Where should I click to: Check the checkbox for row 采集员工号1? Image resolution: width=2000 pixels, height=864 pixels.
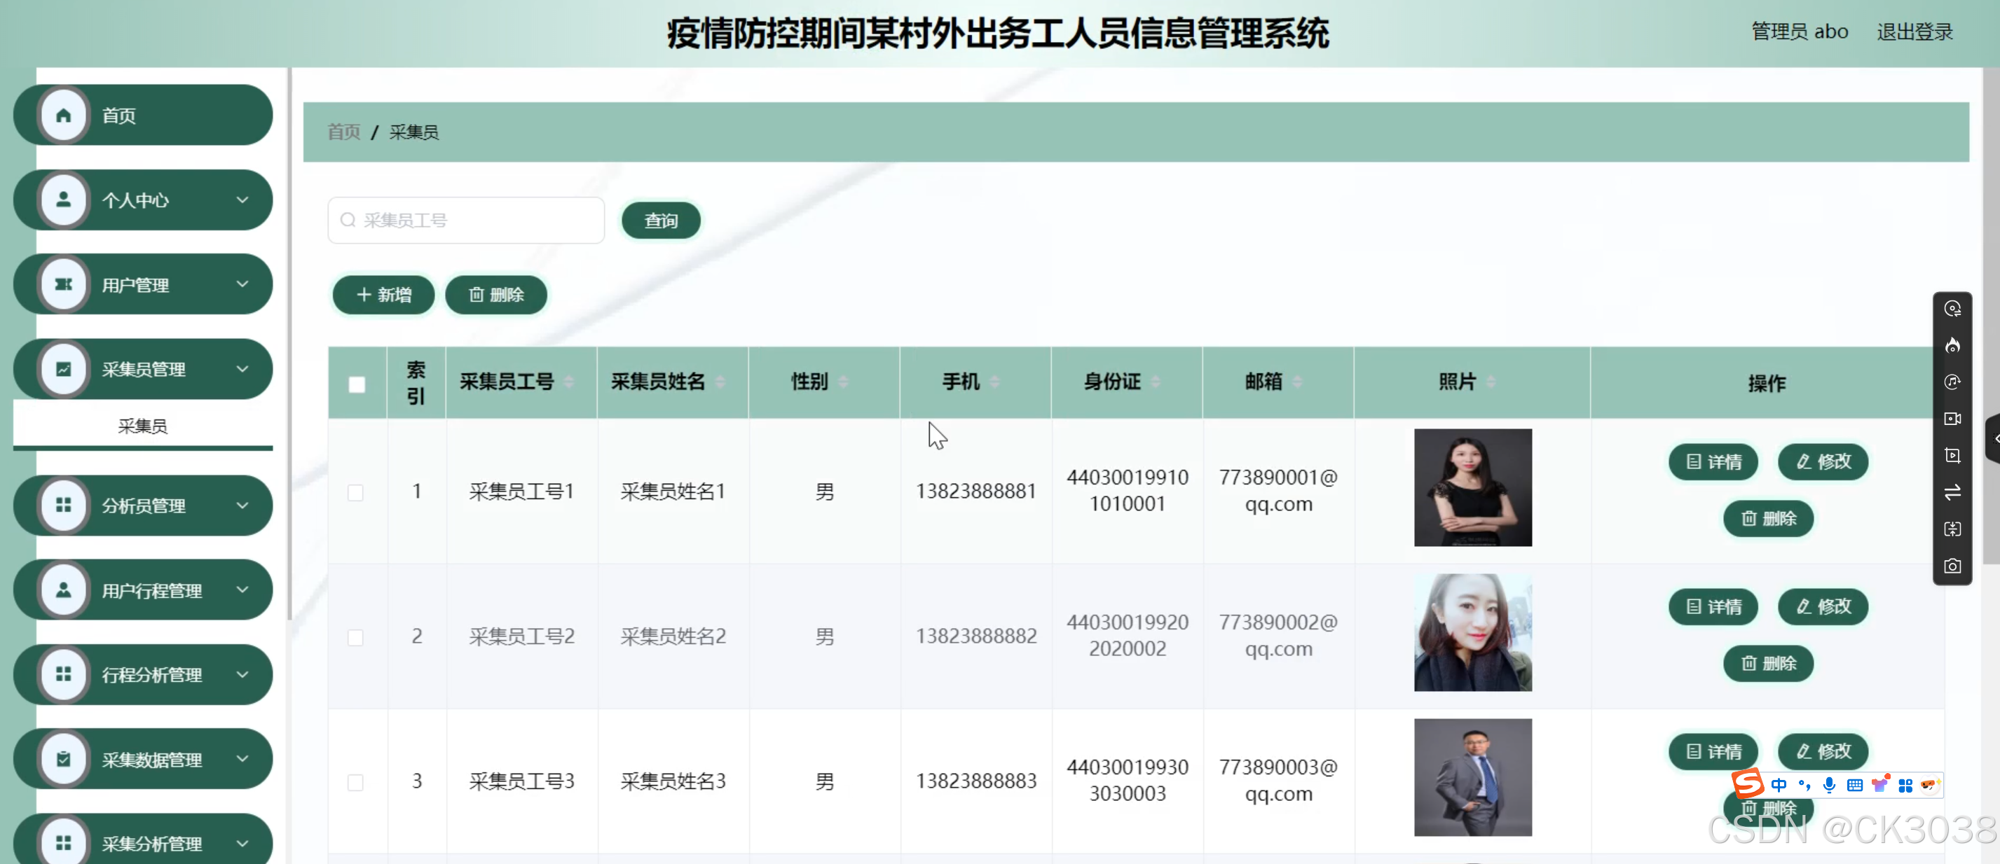click(x=355, y=492)
